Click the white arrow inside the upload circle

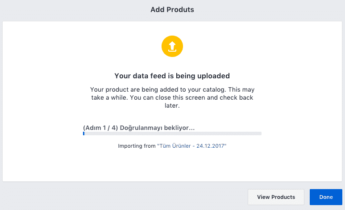(172, 47)
